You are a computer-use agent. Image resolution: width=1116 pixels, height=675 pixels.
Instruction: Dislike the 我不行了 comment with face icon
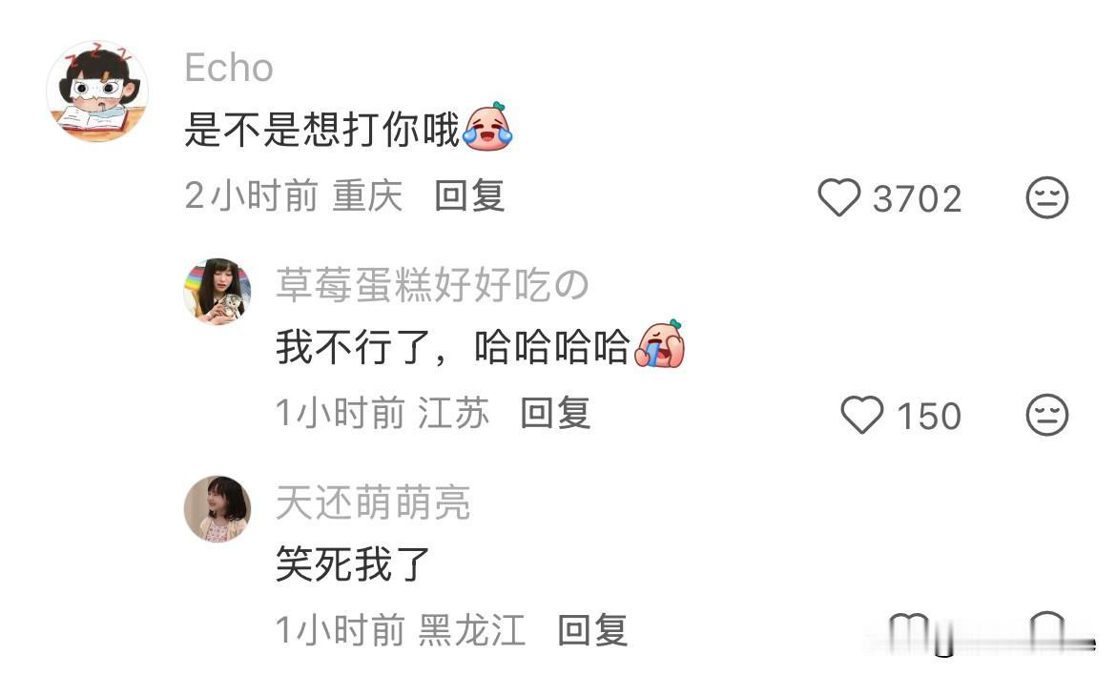(x=1047, y=415)
